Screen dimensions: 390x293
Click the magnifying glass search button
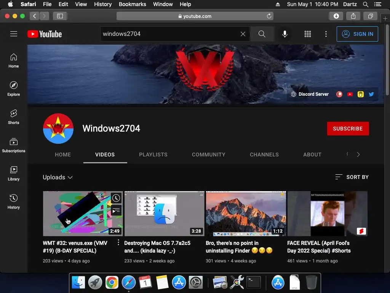[x=262, y=34]
